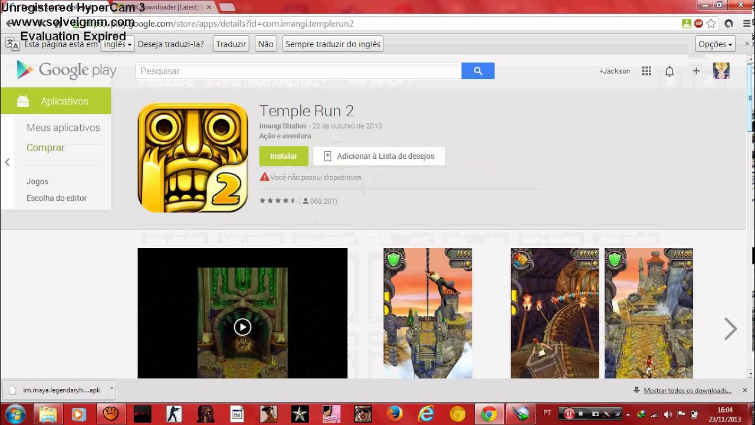This screenshot has width=755, height=425.
Task: Bookmark page with the star icon
Action: coord(711,24)
